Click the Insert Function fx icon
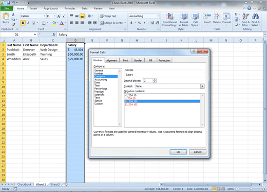 point(54,34)
